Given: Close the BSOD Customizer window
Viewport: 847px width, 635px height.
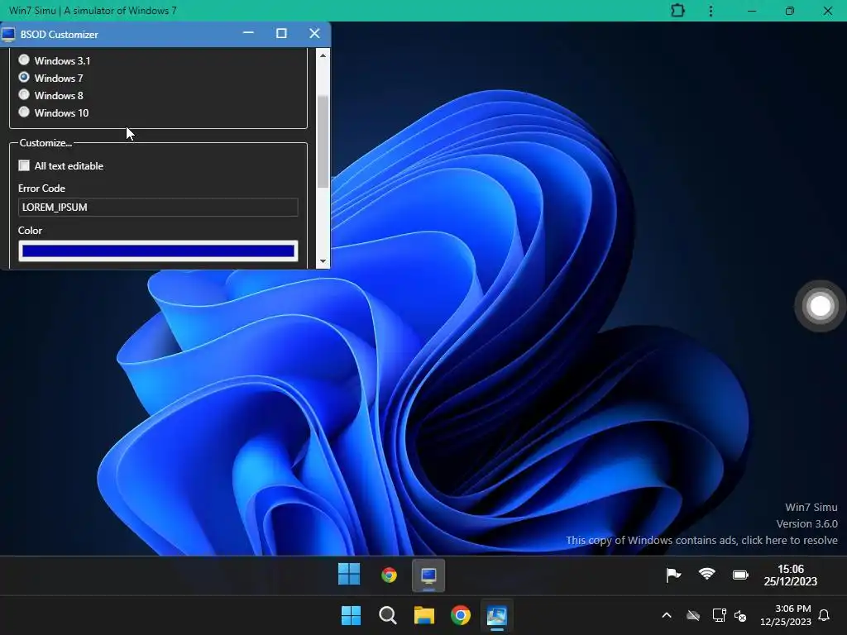Looking at the screenshot, I should coord(314,33).
